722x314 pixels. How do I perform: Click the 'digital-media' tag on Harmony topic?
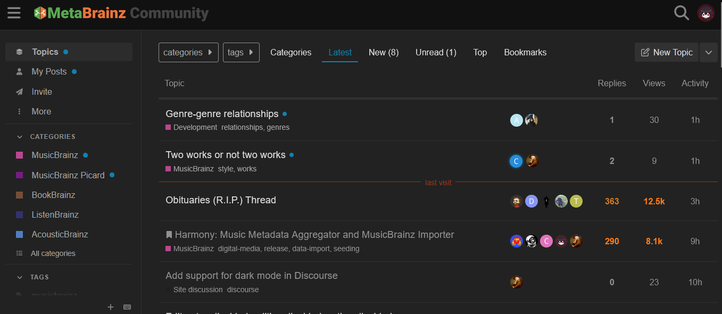point(240,249)
